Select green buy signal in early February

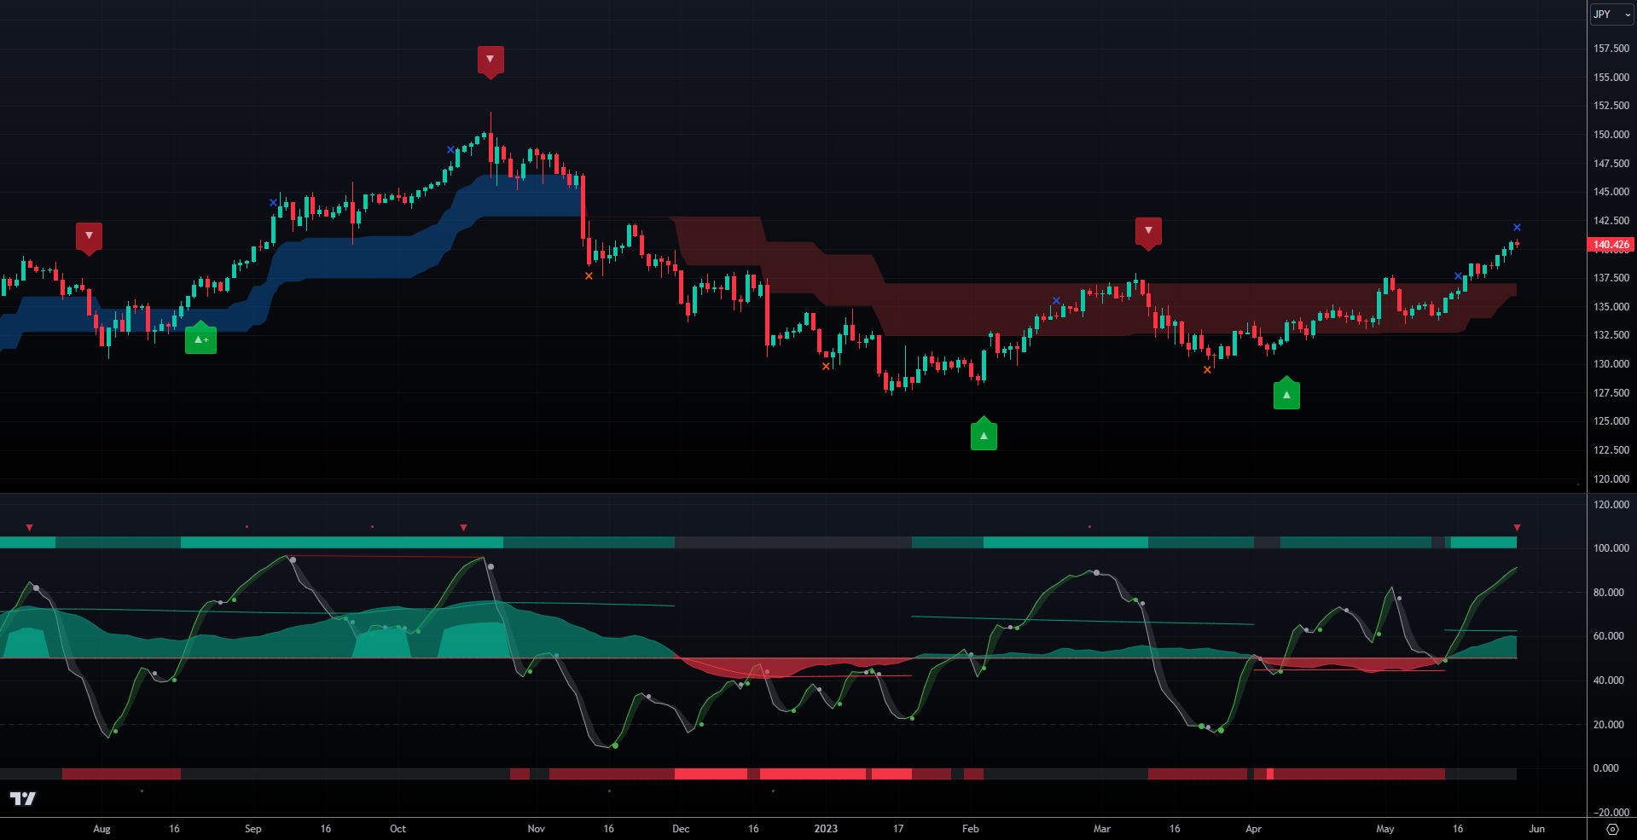point(984,436)
